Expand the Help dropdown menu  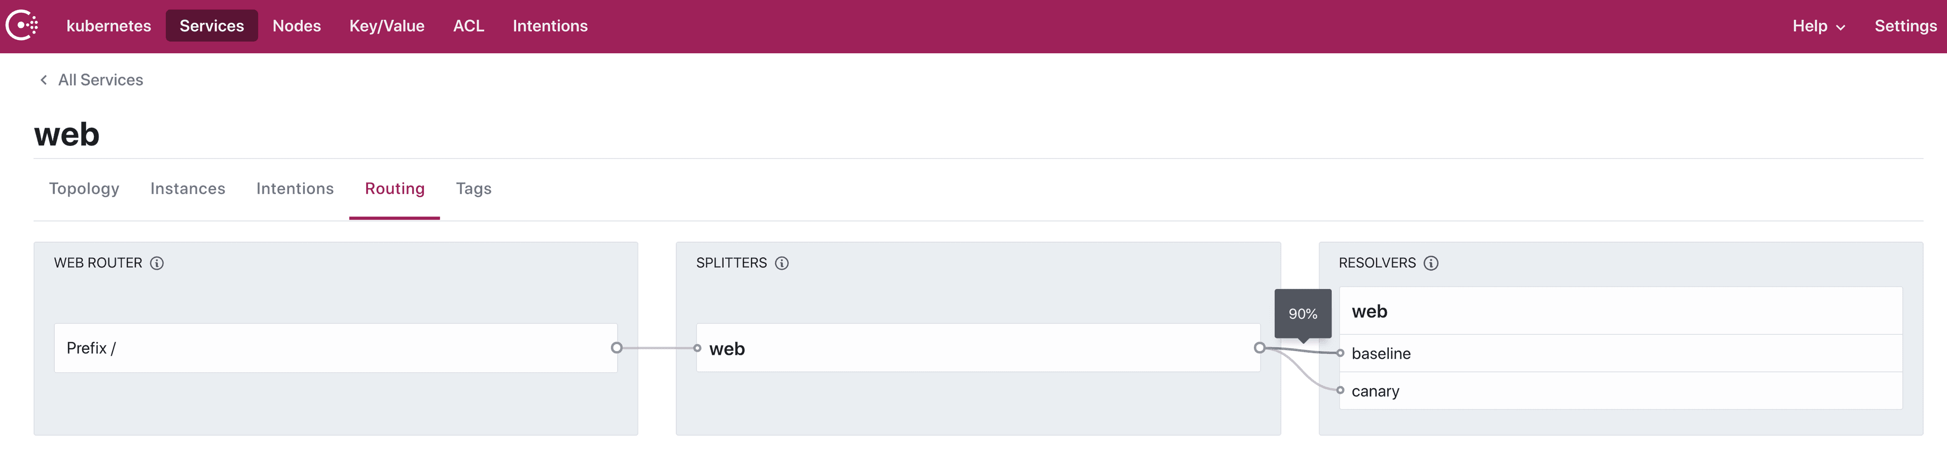[x=1818, y=26]
